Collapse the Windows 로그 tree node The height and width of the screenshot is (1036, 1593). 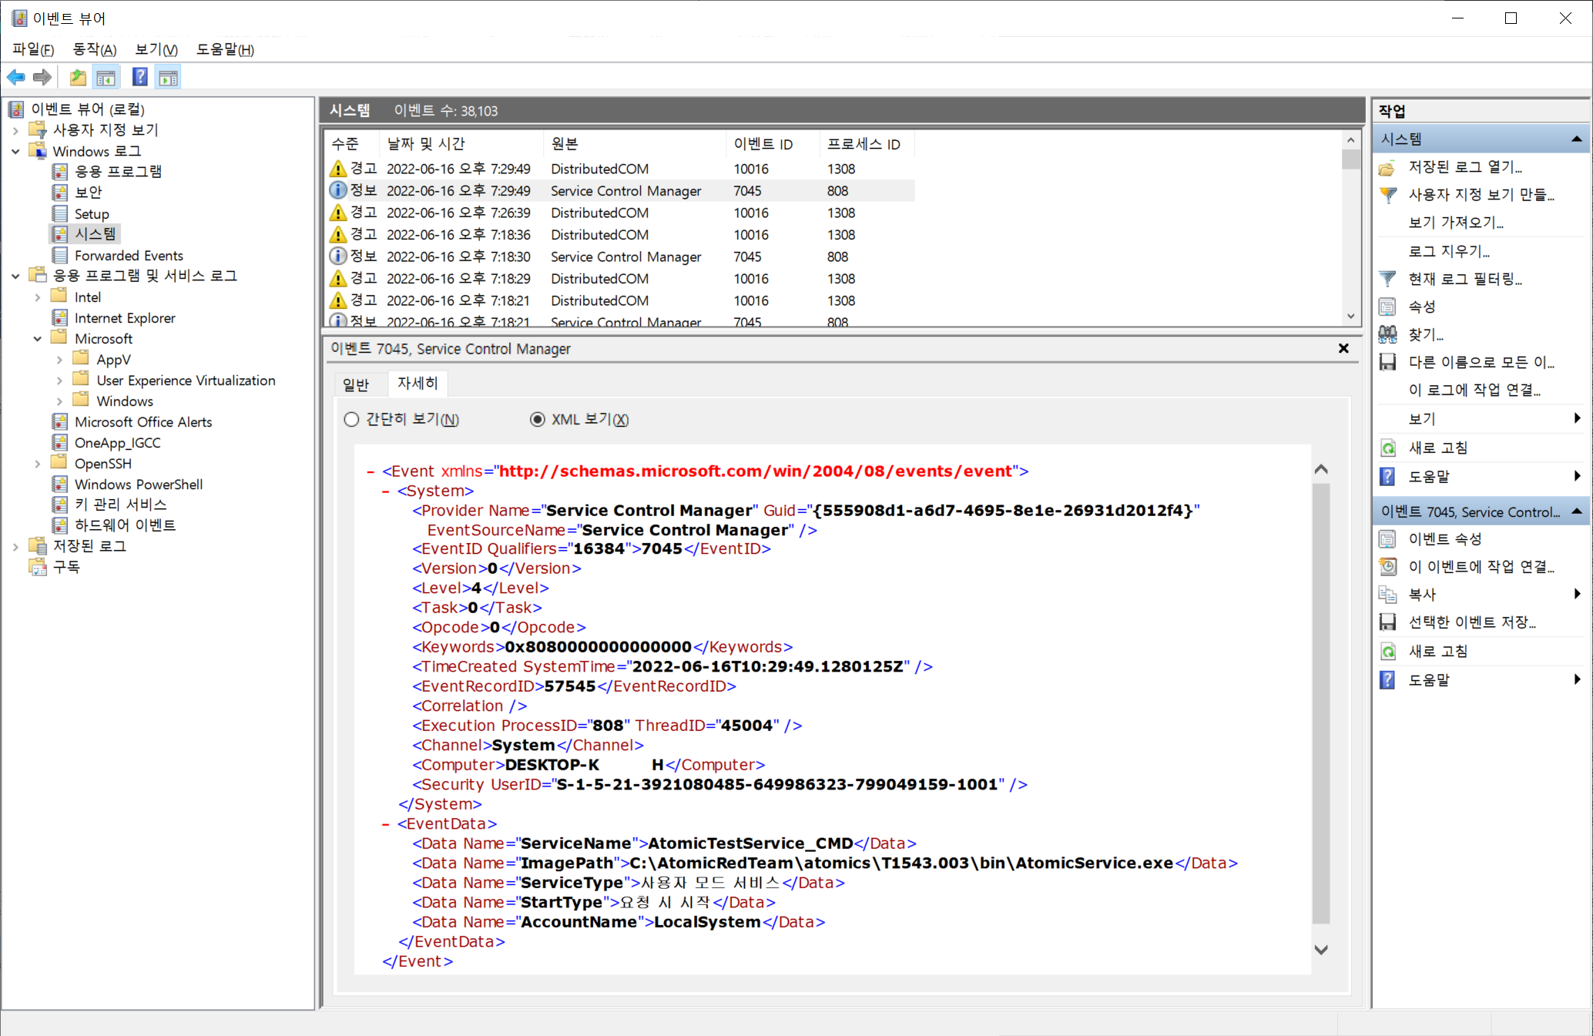click(15, 151)
